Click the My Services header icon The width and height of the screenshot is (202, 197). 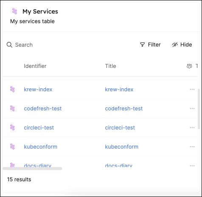tap(14, 11)
